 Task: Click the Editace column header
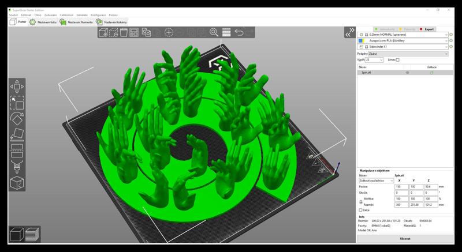431,67
